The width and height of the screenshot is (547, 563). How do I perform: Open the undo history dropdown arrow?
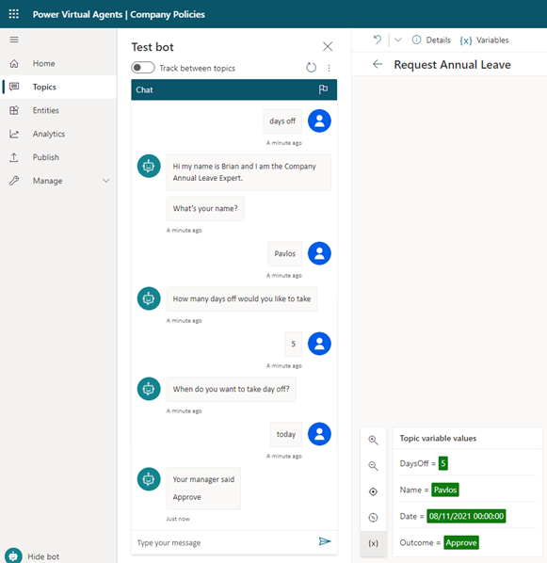coord(398,40)
